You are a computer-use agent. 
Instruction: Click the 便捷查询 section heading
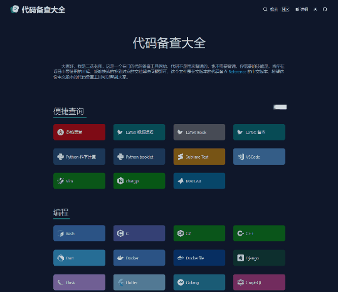point(69,111)
